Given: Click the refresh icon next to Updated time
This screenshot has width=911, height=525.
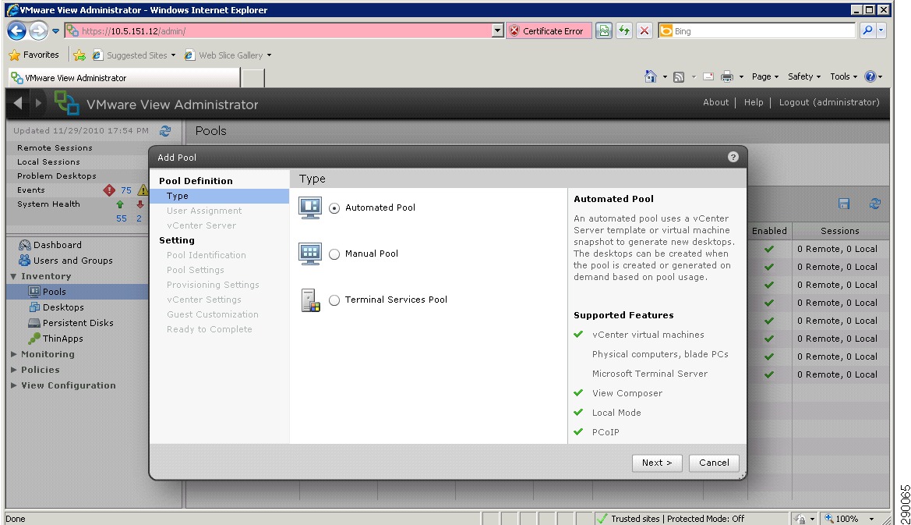Looking at the screenshot, I should pyautogui.click(x=165, y=131).
